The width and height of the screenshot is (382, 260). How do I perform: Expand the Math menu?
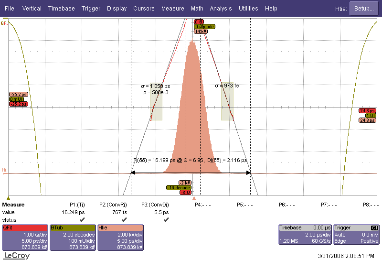(197, 9)
